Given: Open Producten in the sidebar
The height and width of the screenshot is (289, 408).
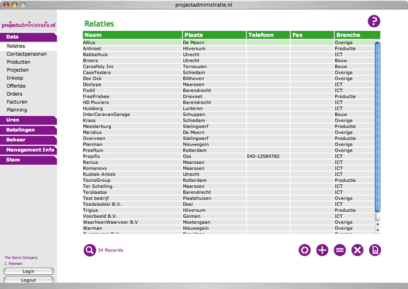Looking at the screenshot, I should click(x=18, y=62).
